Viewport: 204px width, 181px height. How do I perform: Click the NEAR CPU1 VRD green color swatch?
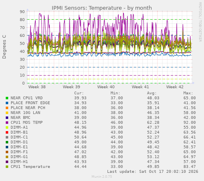click(x=7, y=98)
